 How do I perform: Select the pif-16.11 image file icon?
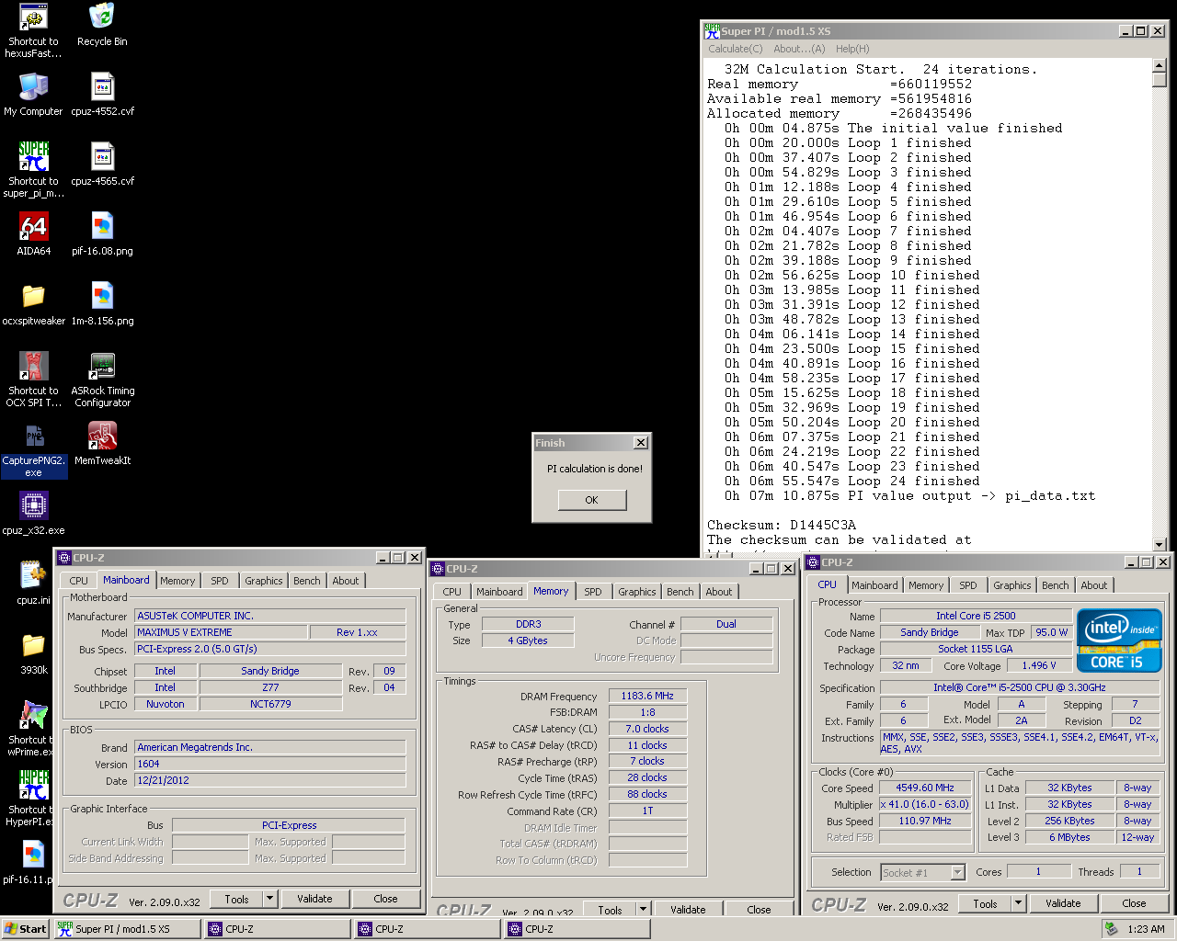(x=34, y=855)
